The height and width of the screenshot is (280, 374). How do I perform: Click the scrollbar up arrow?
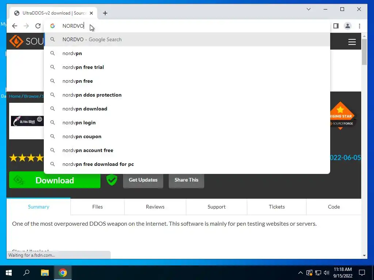click(364, 36)
